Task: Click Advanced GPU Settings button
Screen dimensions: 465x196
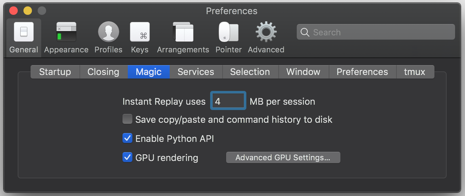Action: pos(283,157)
